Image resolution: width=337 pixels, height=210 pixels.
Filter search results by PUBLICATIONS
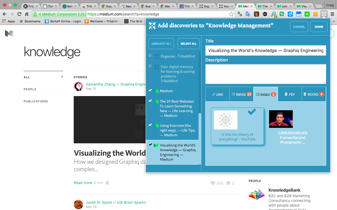pos(36,101)
